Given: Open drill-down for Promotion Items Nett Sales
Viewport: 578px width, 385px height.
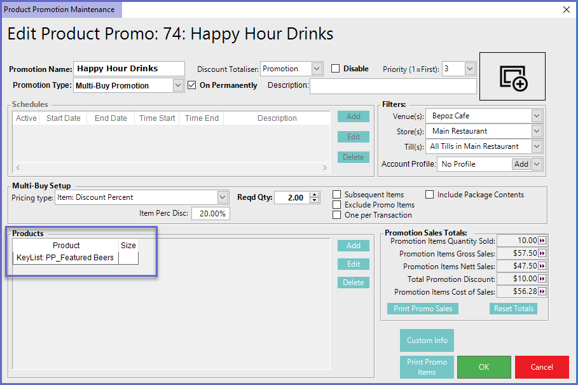Looking at the screenshot, I should click(x=542, y=266).
